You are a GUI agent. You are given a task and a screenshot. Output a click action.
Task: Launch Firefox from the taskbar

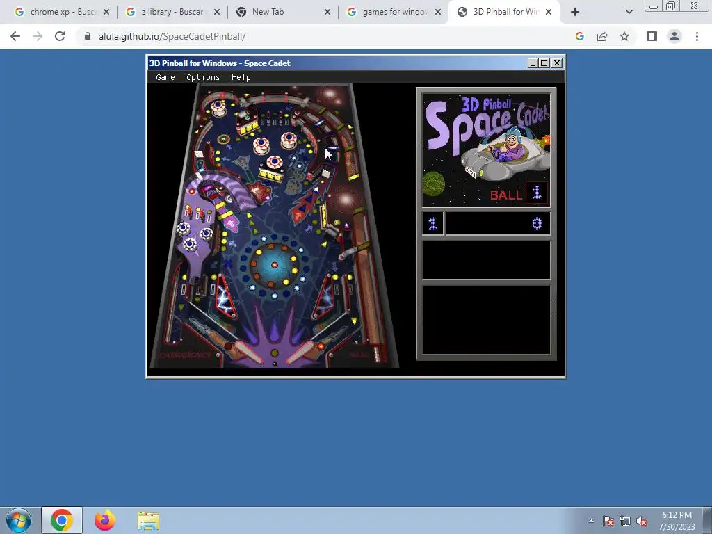pyautogui.click(x=105, y=520)
